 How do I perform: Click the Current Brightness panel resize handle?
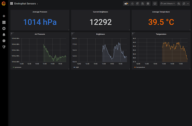[x=129, y=30]
